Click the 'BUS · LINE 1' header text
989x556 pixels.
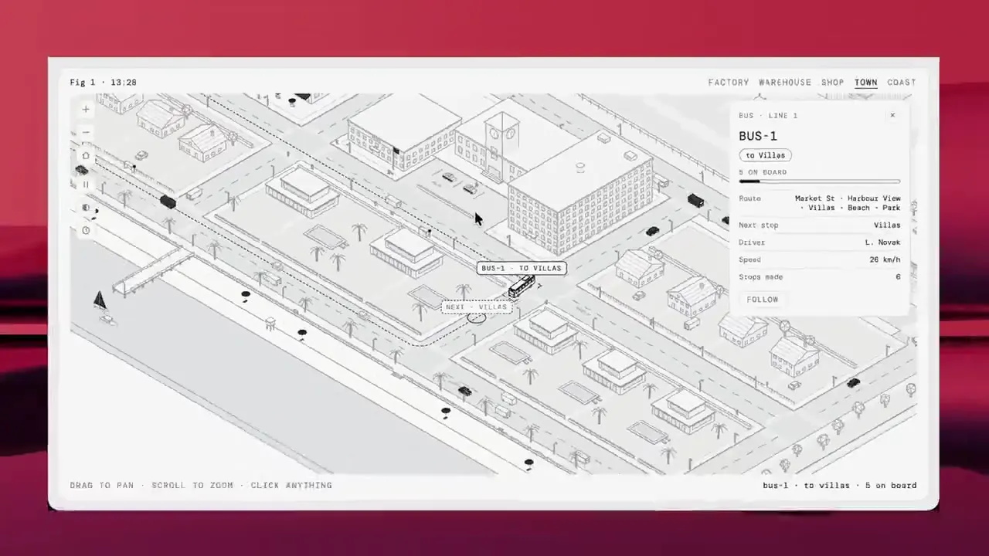tap(769, 116)
